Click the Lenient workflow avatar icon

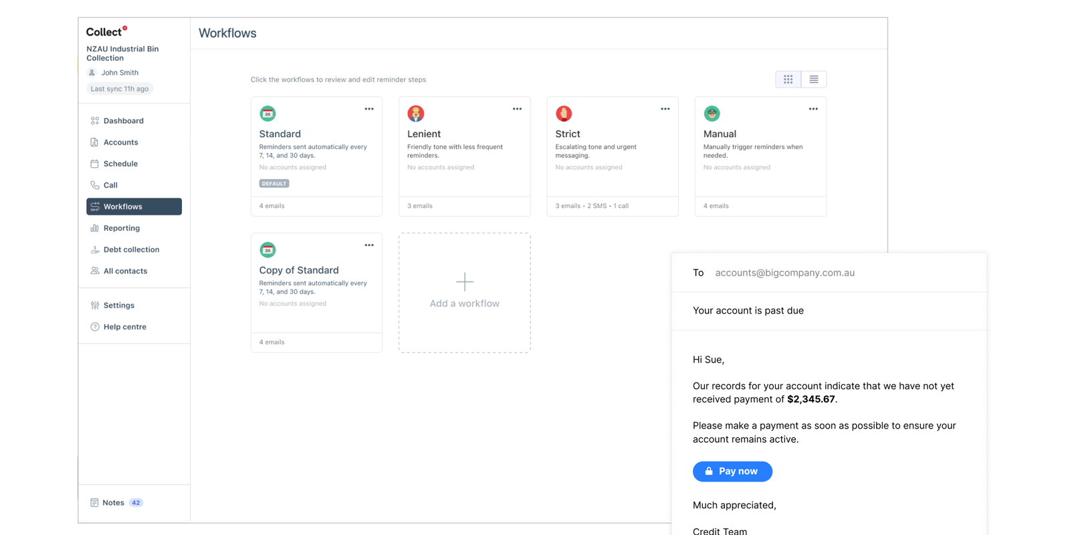(415, 114)
